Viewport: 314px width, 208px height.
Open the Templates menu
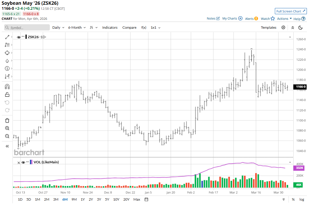(x=269, y=28)
